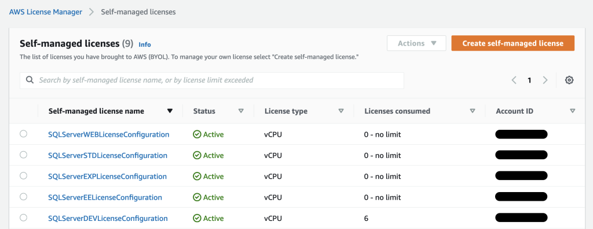Sort by Self-managed license name column
Viewport: 593px width, 229px height.
click(170, 111)
